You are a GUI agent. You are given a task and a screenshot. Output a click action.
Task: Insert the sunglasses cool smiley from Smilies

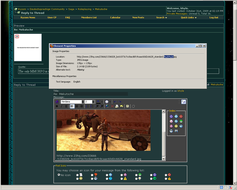pos(171,131)
